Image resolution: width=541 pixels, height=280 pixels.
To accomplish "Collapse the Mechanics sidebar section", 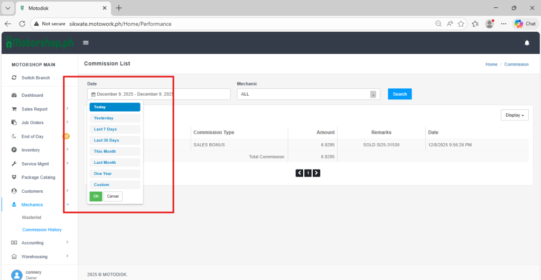I will click(67, 204).
